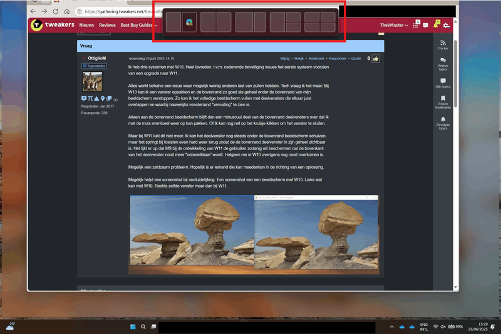Click the location pin badge under avatar
This screenshot has height=334, width=501.
click(103, 99)
